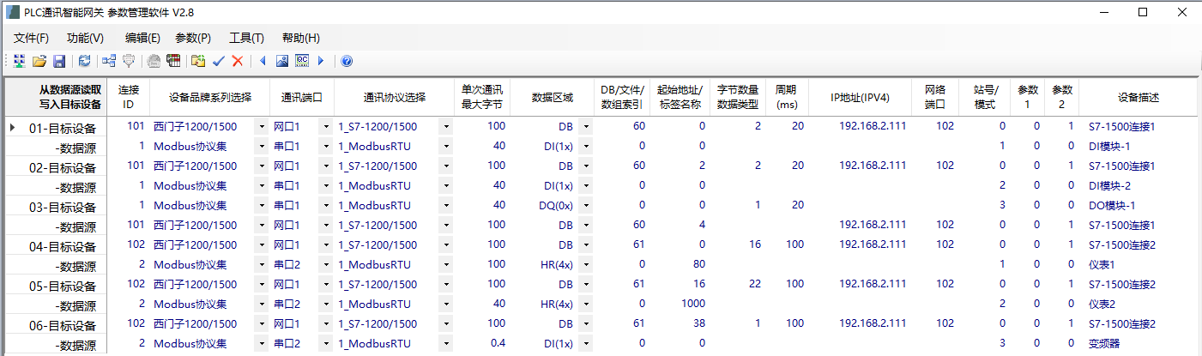Click the blue checkmark confirm icon
The height and width of the screenshot is (356, 1202).
pos(218,61)
